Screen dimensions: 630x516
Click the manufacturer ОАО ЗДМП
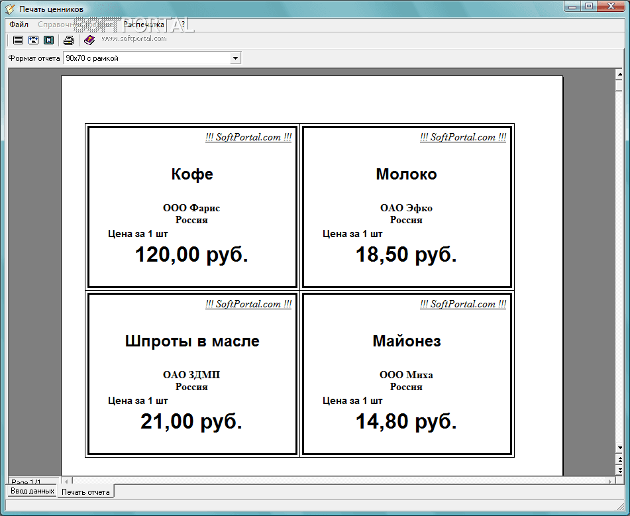(x=191, y=374)
